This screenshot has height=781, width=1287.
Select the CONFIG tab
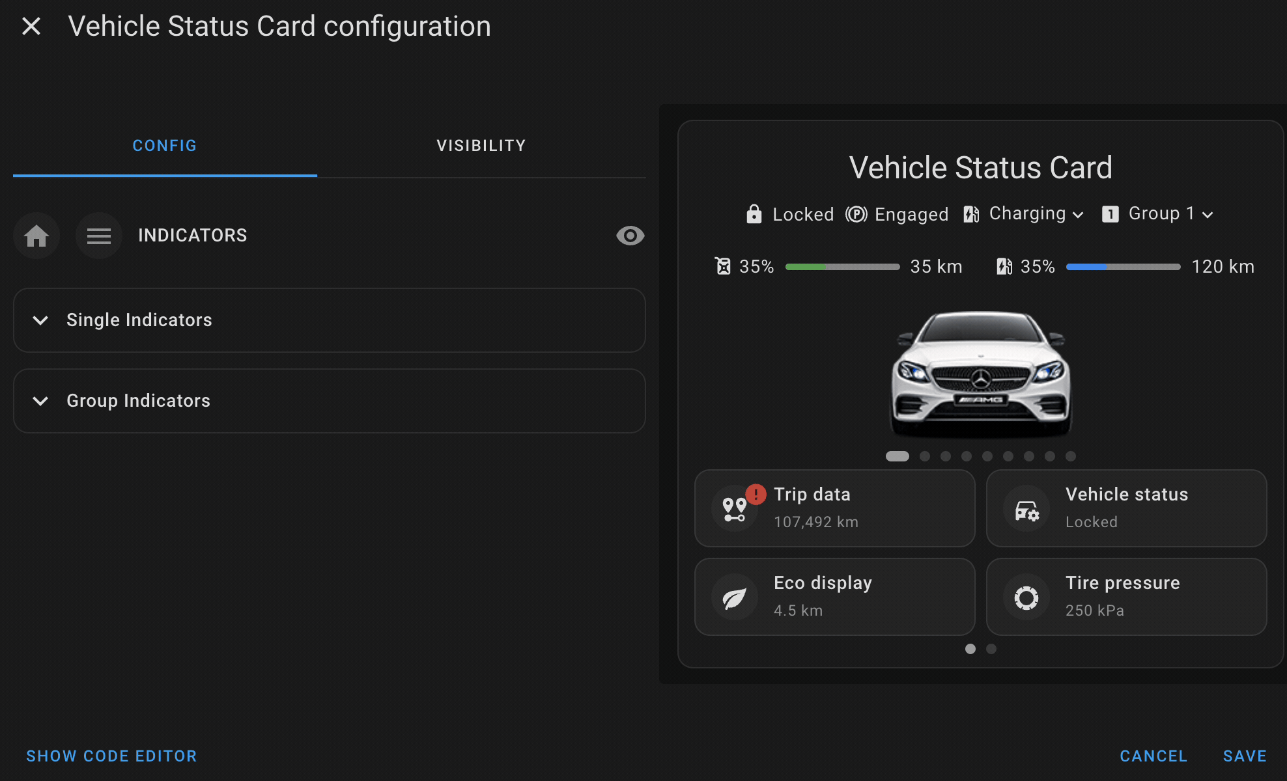point(165,145)
